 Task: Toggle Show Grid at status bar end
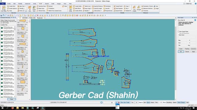click(x=187, y=102)
